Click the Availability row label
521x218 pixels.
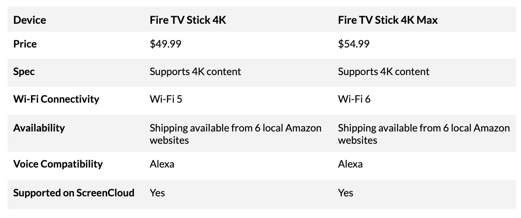tap(39, 128)
